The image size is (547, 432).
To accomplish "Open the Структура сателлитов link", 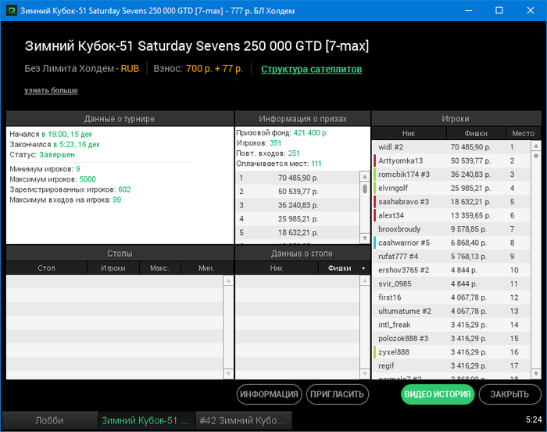I will click(x=311, y=69).
